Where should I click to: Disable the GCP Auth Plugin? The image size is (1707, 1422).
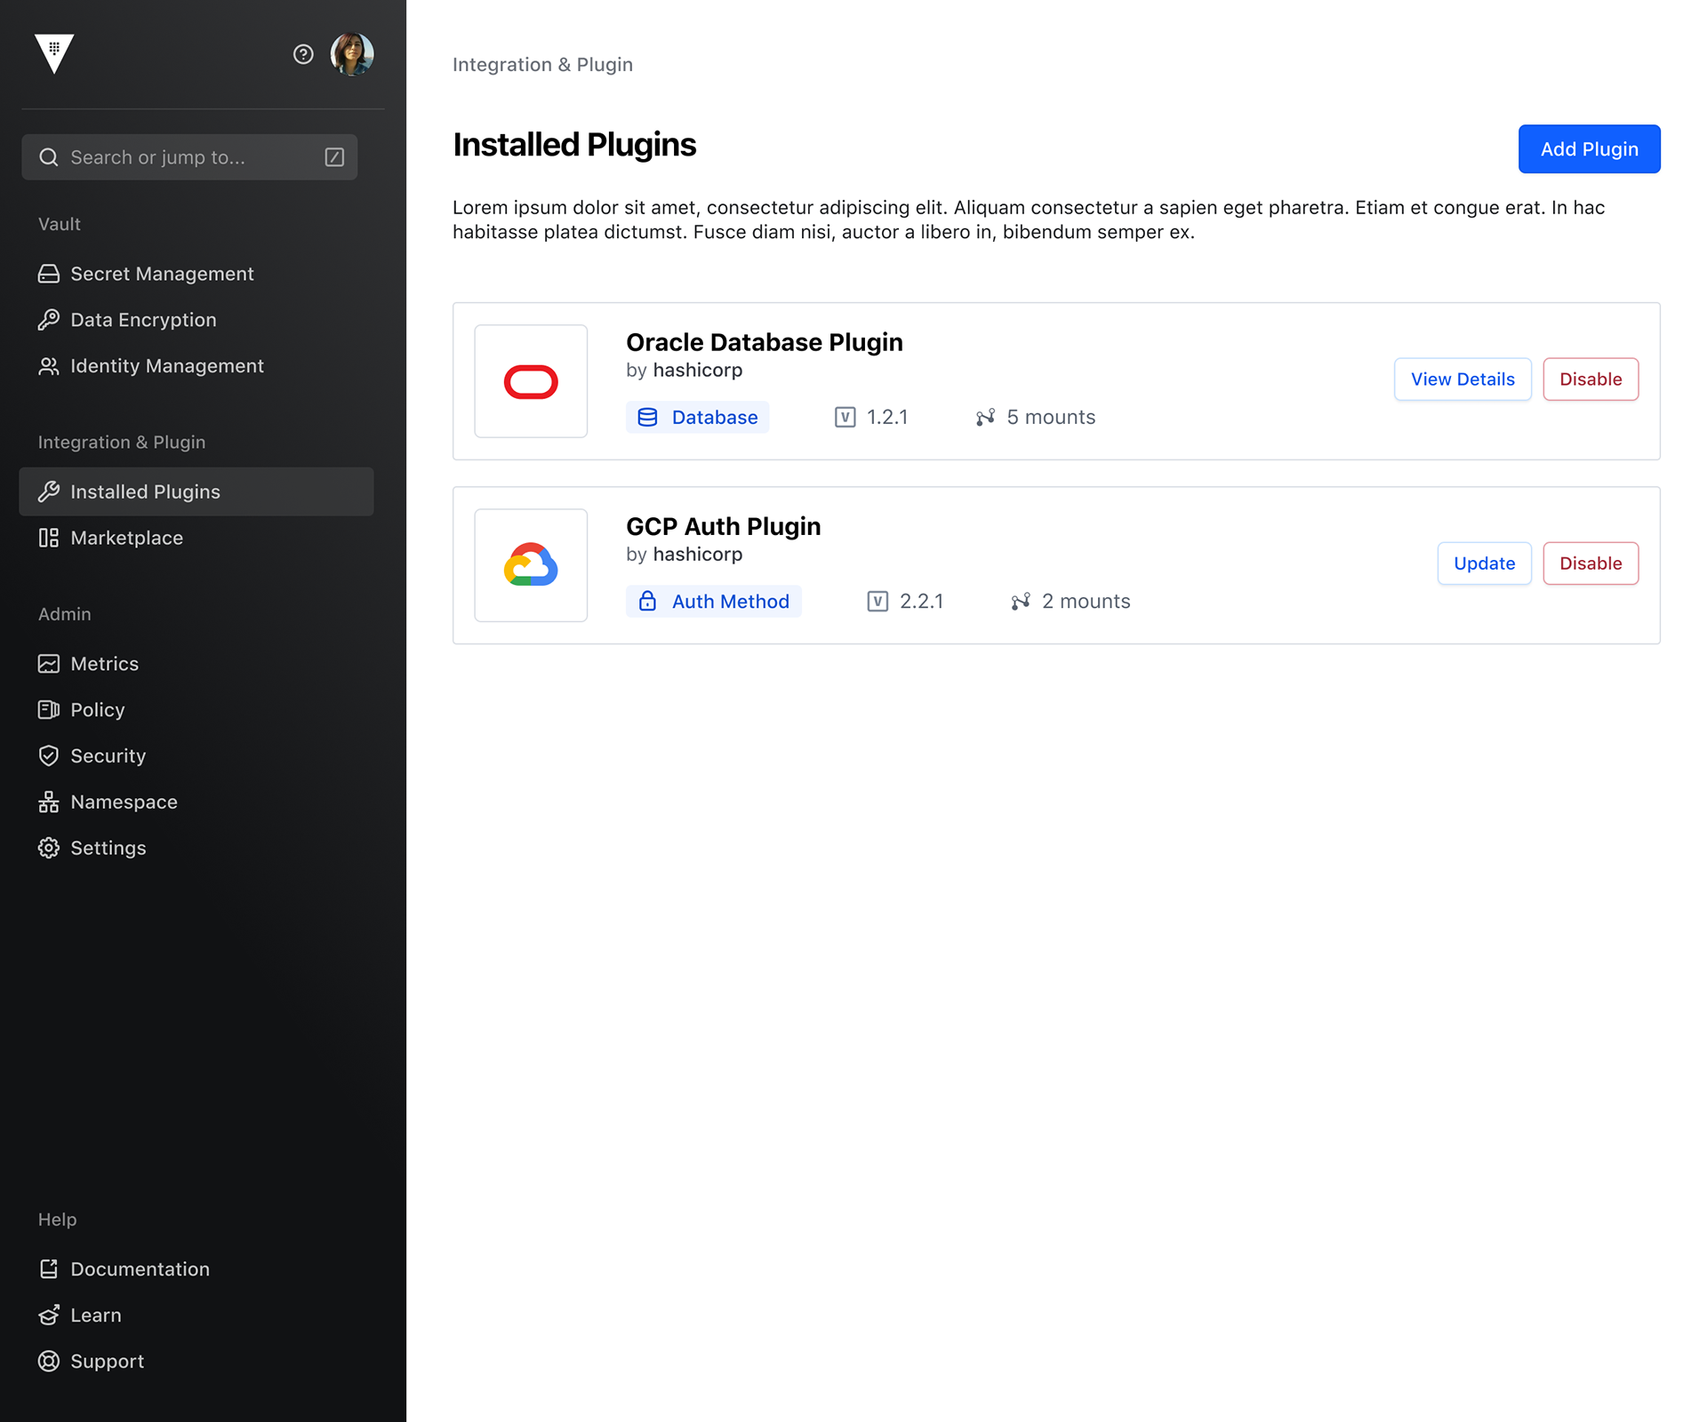point(1590,563)
